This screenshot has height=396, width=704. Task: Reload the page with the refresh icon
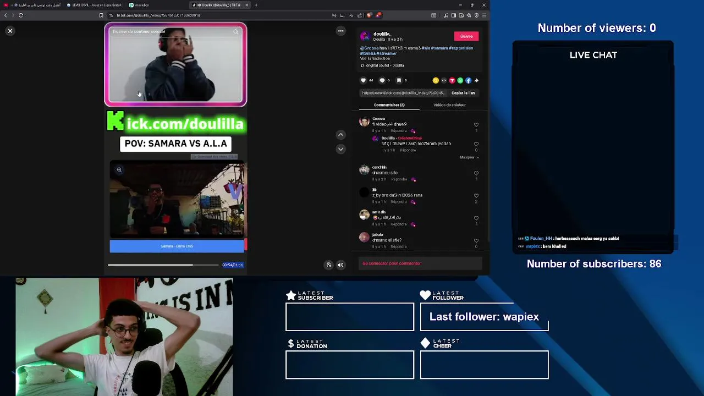pos(21,15)
